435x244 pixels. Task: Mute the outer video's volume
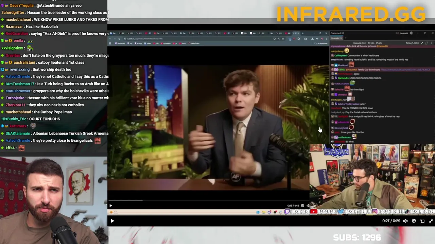(405, 221)
